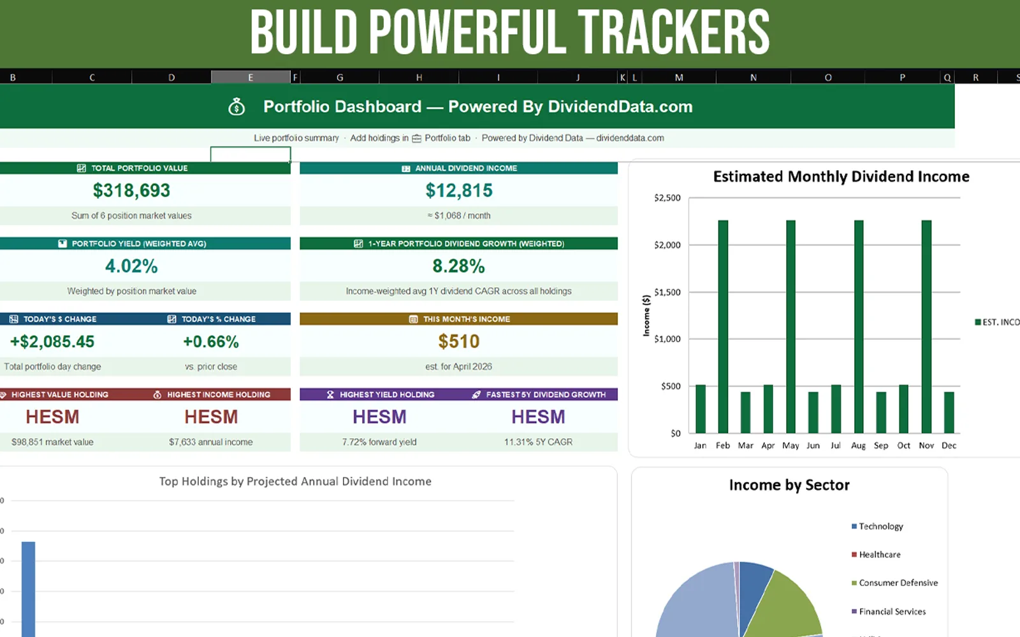Click the Total Portfolio Value header icon

[x=81, y=168]
